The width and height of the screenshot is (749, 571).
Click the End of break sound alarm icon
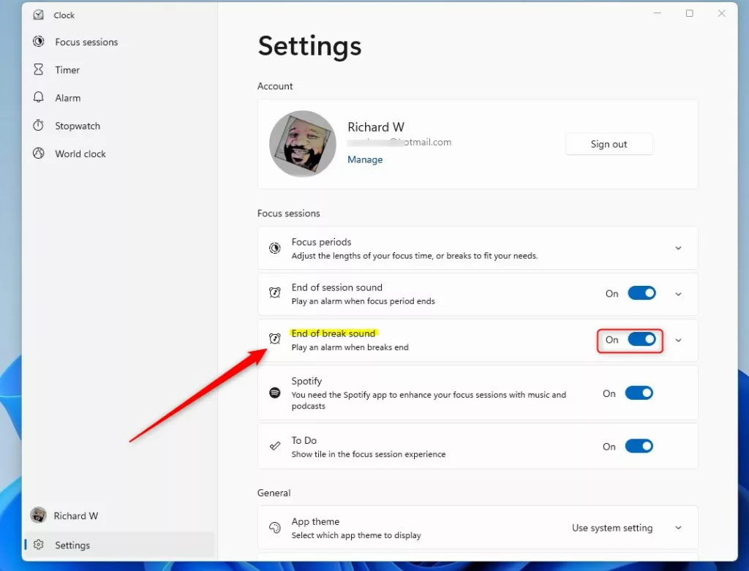[275, 339]
